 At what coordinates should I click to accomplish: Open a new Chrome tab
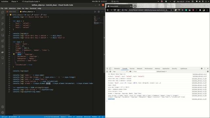click(135, 6)
